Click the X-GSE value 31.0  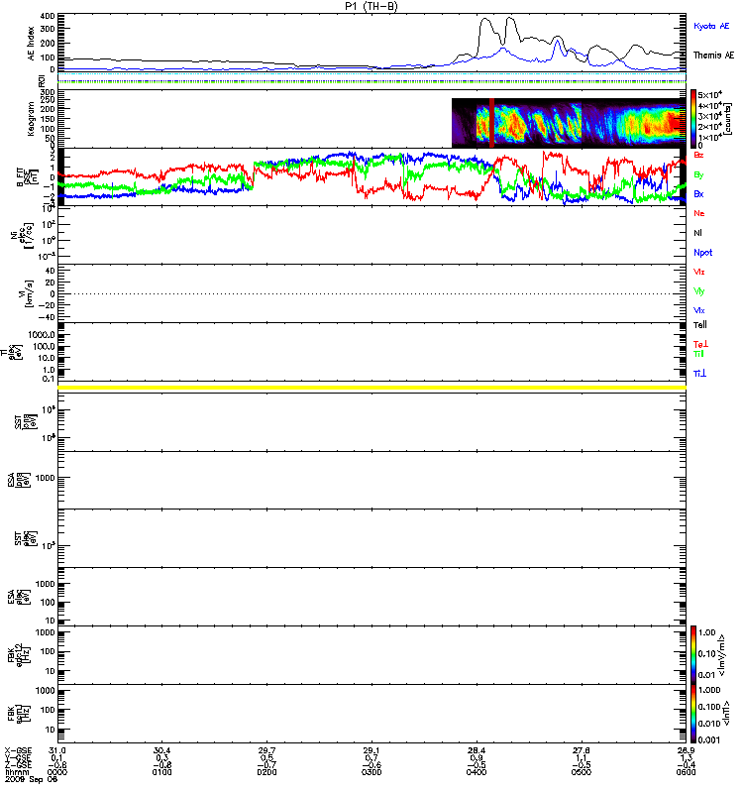pos(57,750)
